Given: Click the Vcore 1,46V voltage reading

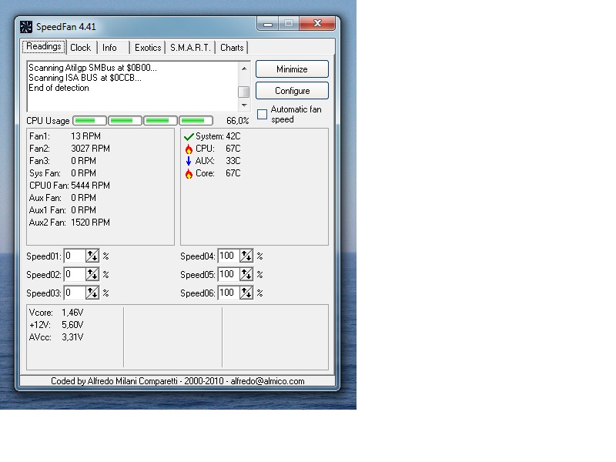Looking at the screenshot, I should 56,313.
